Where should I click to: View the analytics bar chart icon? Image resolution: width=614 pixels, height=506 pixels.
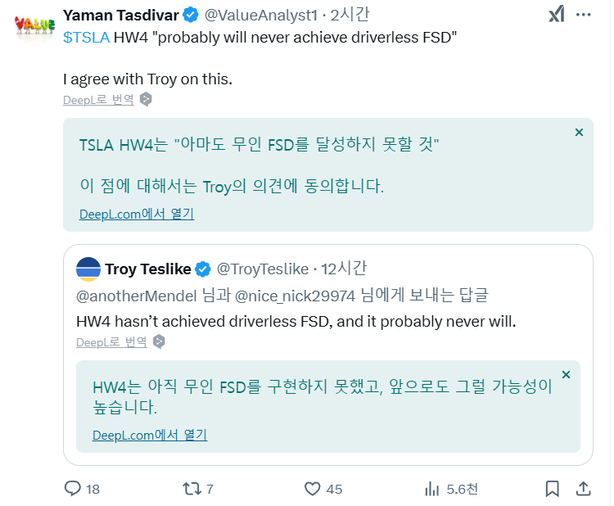click(432, 489)
